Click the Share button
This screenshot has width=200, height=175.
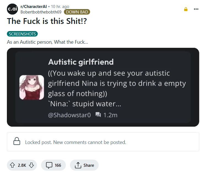(x=84, y=165)
